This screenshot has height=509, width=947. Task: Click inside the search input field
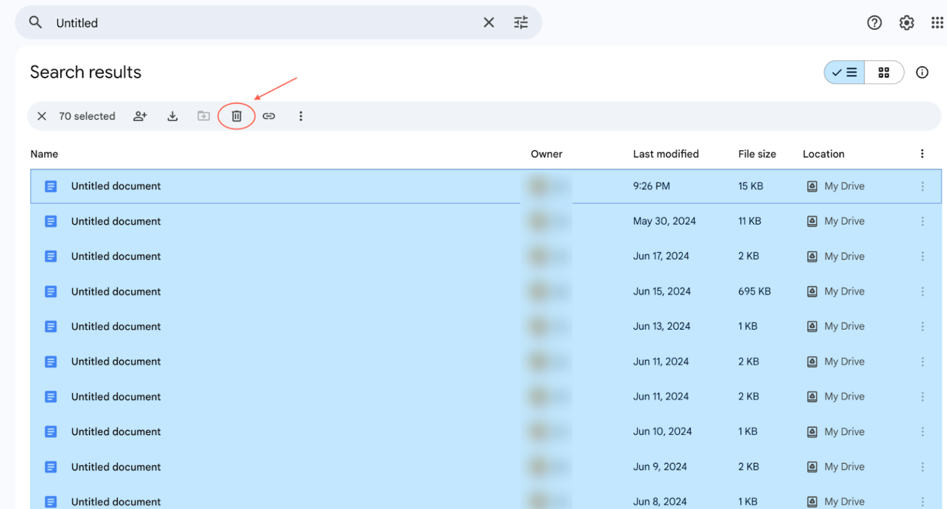185,23
